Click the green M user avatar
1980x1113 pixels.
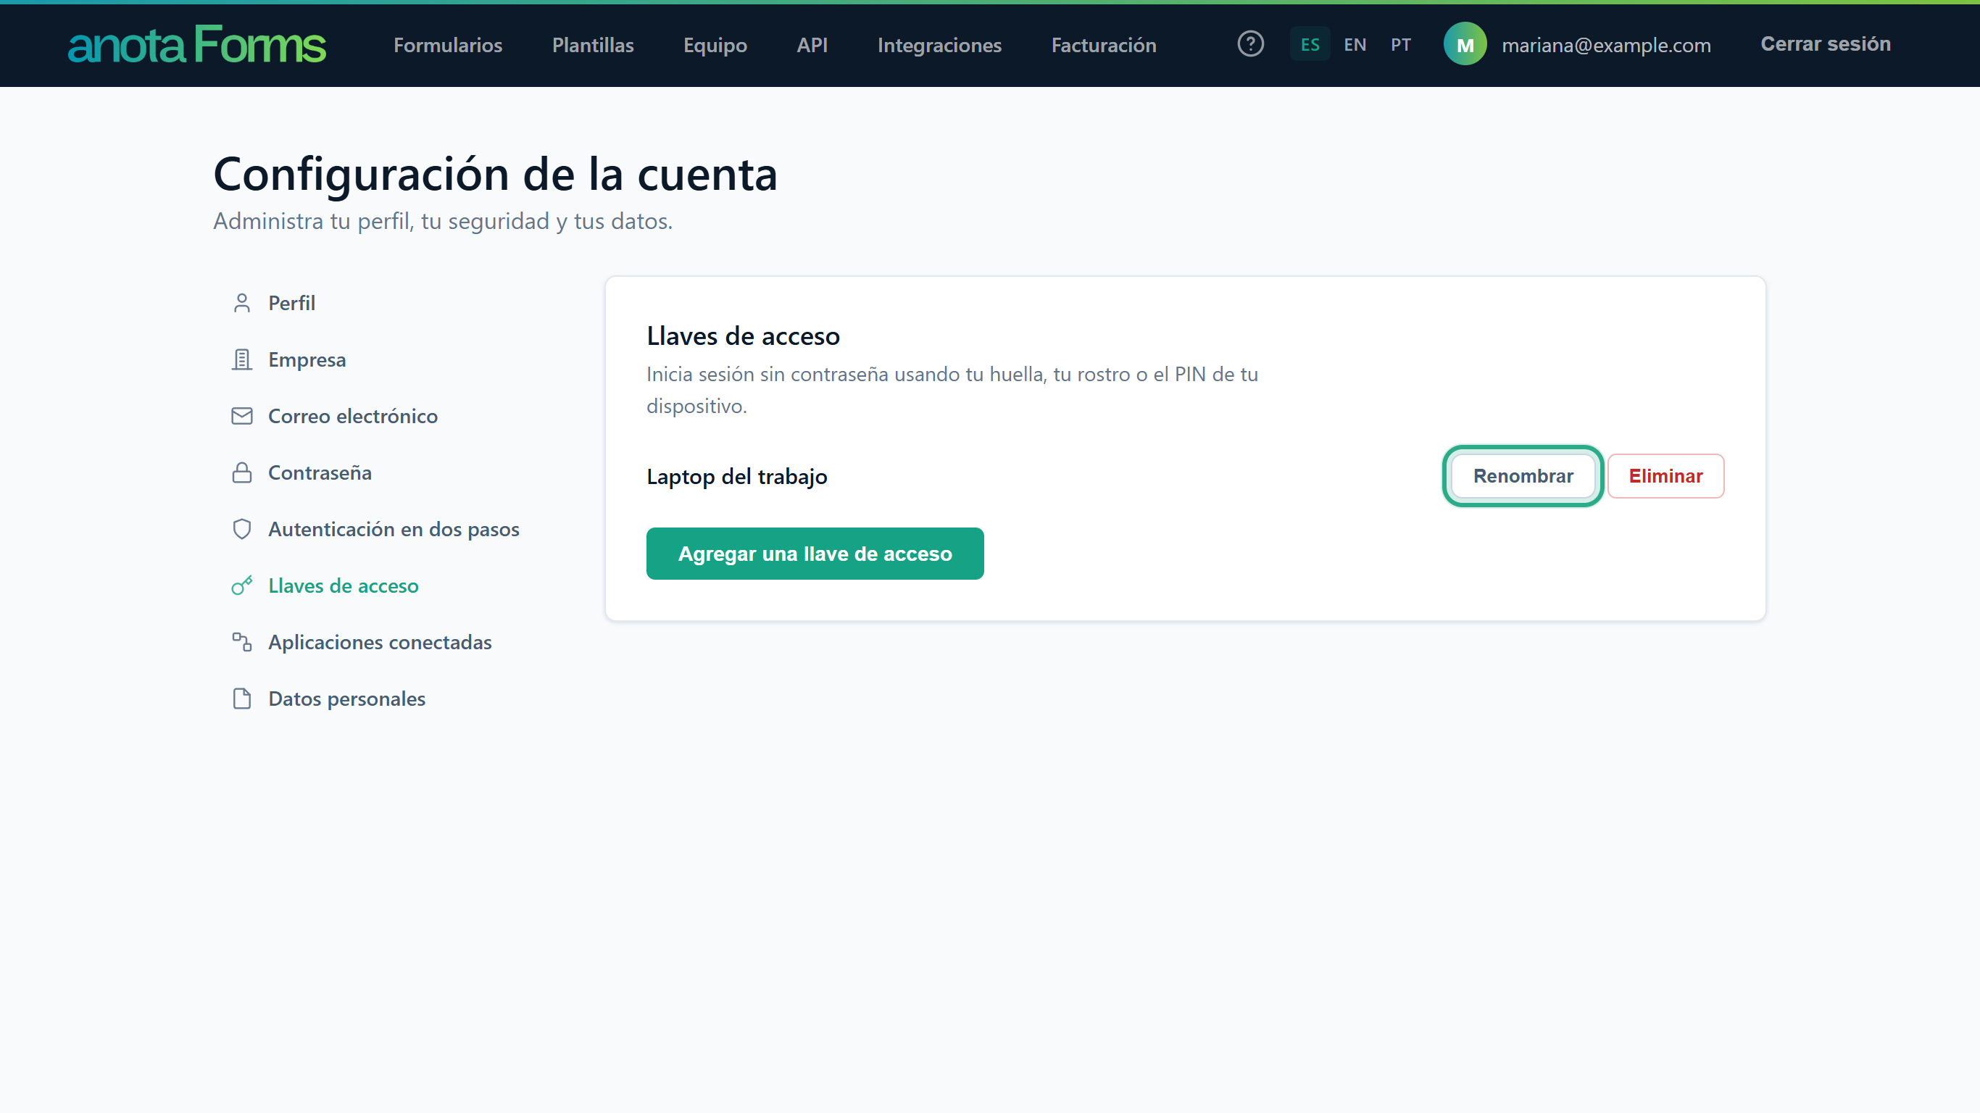[x=1465, y=43]
